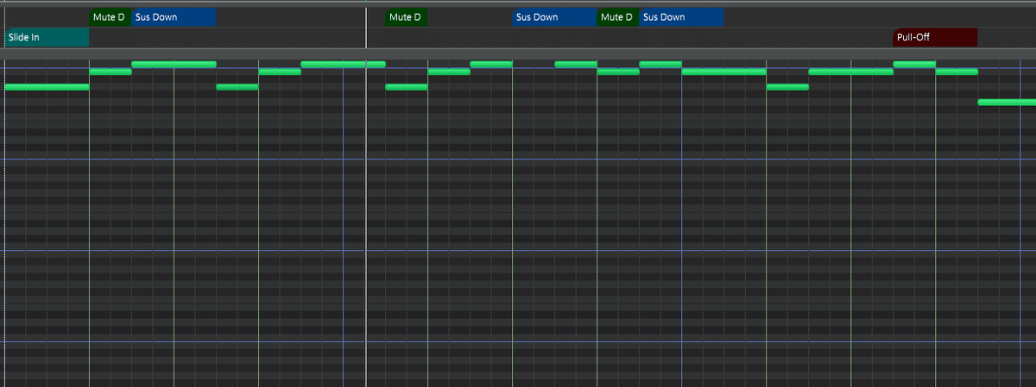Choose the Sus Down block directly followed by Mute D
The height and width of the screenshot is (387, 1036).
pos(554,17)
